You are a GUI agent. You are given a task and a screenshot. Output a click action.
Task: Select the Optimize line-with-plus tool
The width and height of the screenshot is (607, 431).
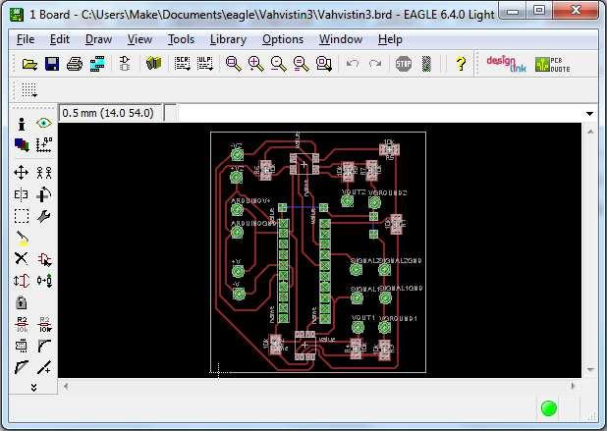click(44, 367)
